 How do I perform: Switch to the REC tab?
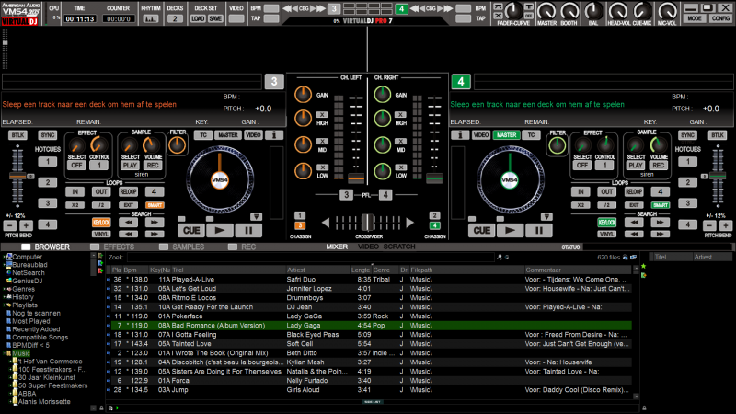point(242,247)
